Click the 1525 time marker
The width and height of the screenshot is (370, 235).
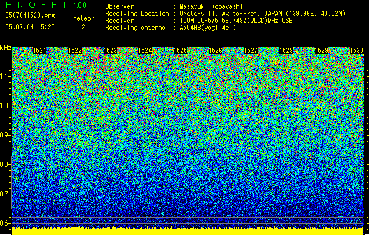181,51
